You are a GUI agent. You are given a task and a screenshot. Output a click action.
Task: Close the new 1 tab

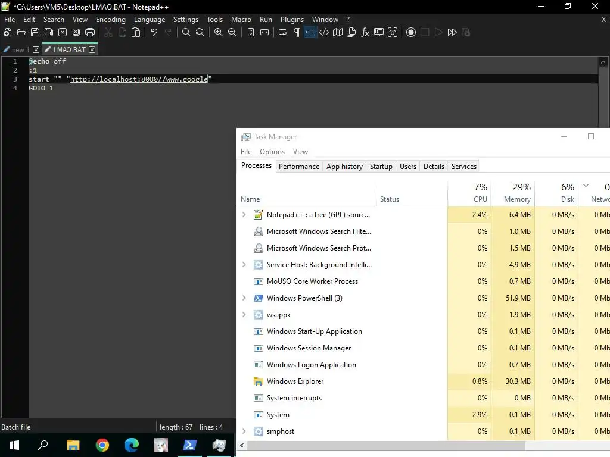click(36, 50)
